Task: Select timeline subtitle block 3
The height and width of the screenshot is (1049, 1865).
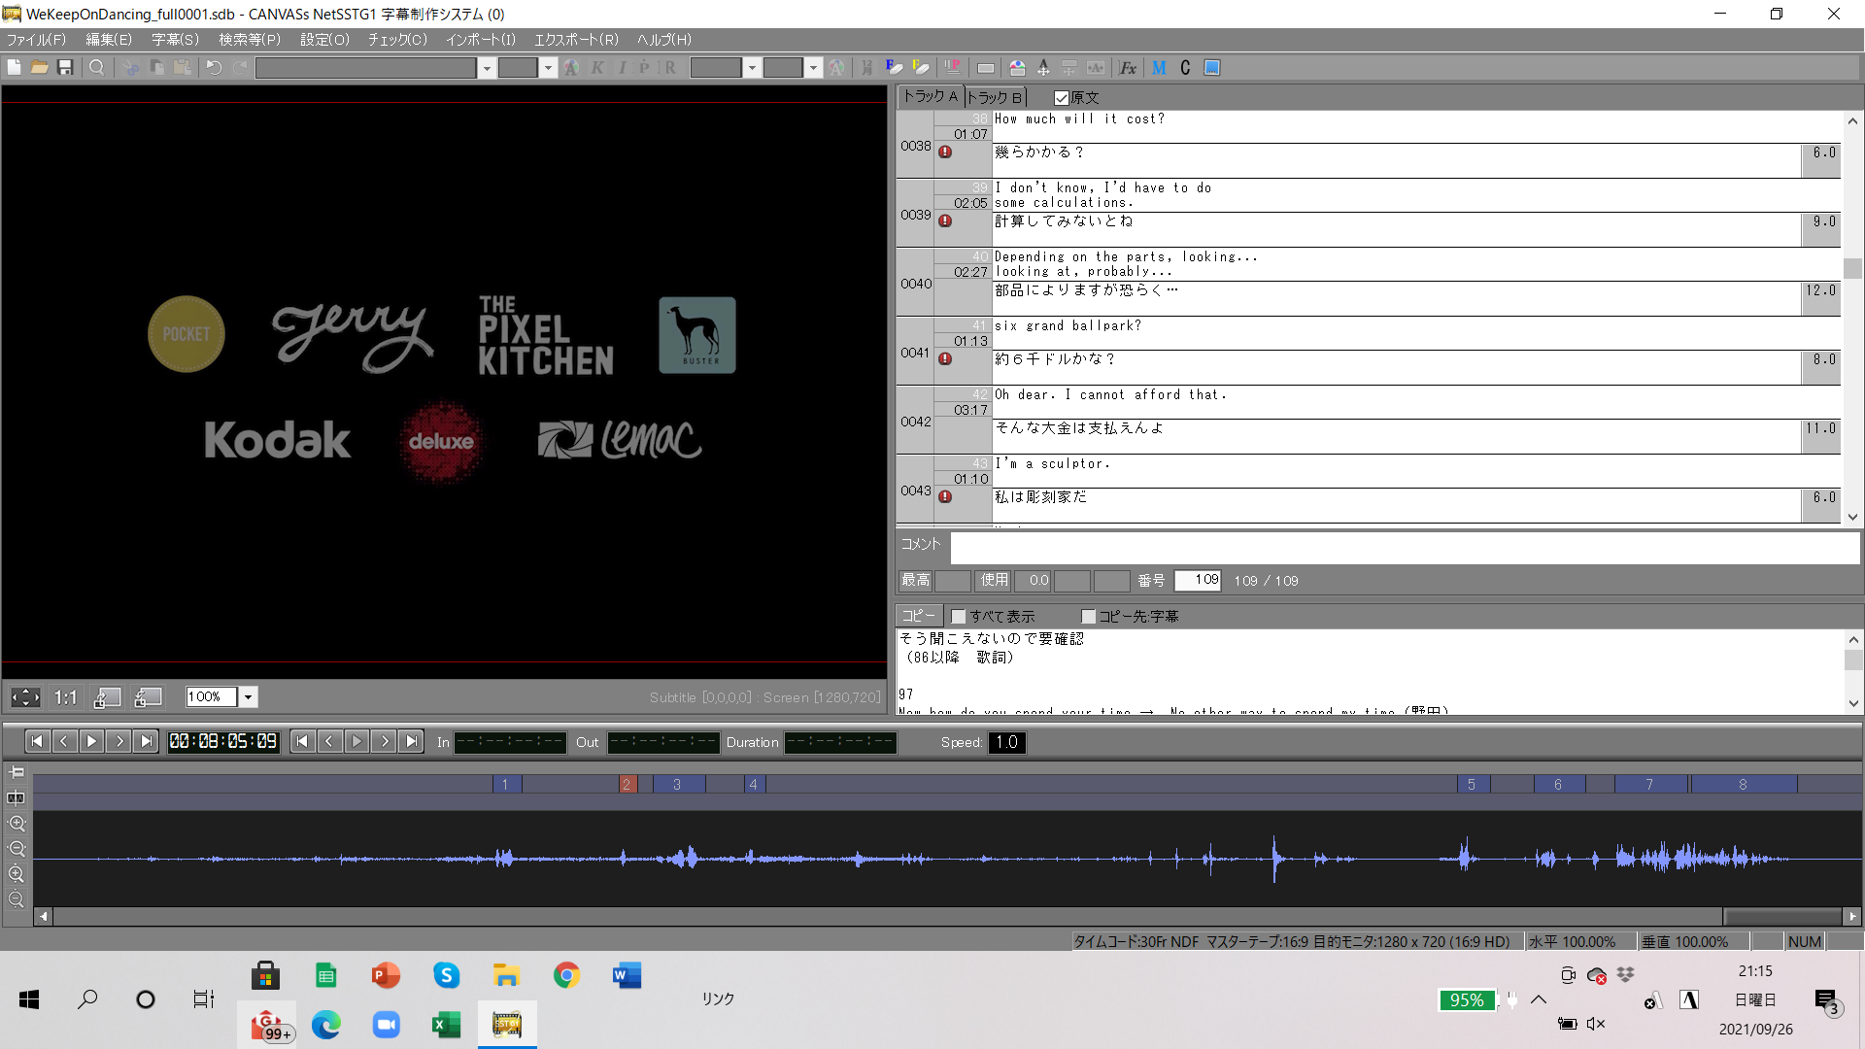Action: tap(677, 784)
